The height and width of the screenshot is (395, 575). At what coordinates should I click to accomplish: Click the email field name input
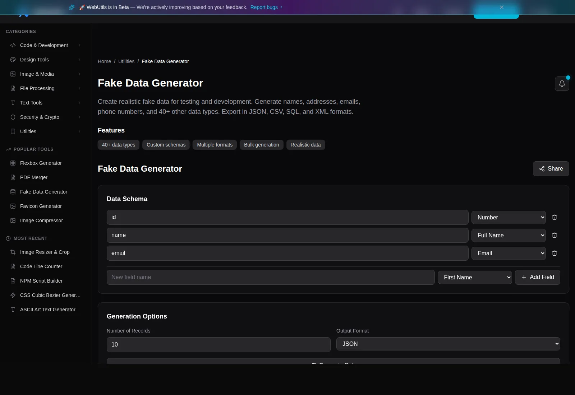pos(287,253)
